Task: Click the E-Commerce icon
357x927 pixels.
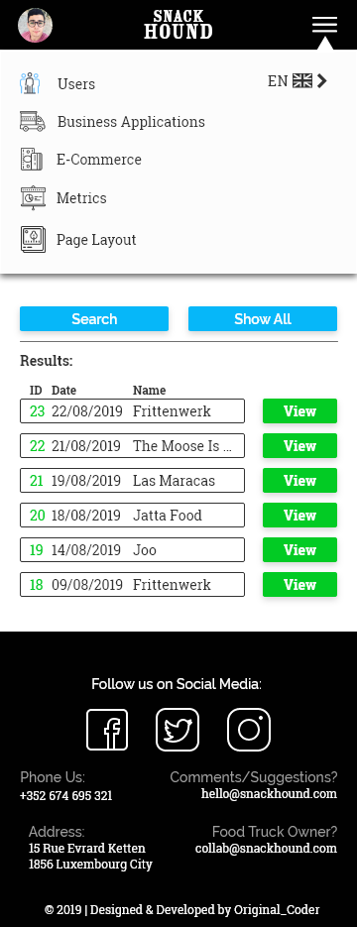Action: 32,160
